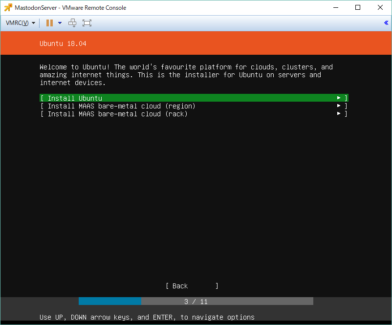Open the VMRC menu

click(x=20, y=23)
